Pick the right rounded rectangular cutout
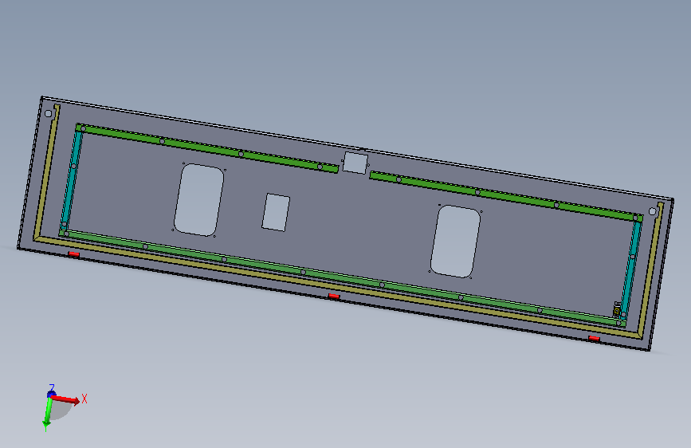Image resolution: width=691 pixels, height=448 pixels. point(455,242)
